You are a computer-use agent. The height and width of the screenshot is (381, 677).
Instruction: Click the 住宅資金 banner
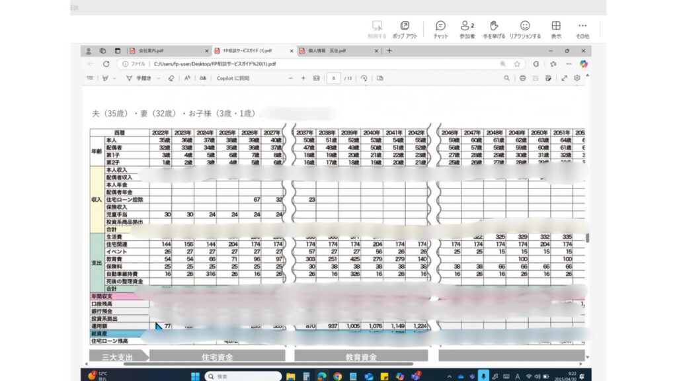pyautogui.click(x=217, y=357)
